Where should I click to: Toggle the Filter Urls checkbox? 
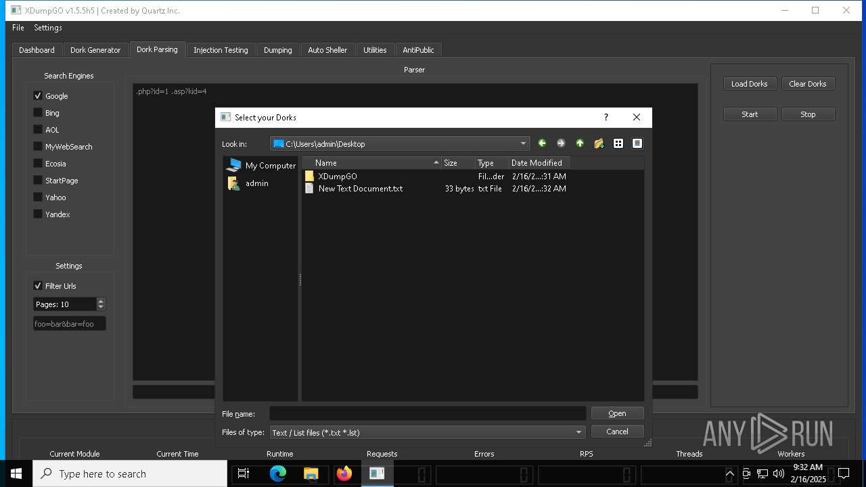38,286
